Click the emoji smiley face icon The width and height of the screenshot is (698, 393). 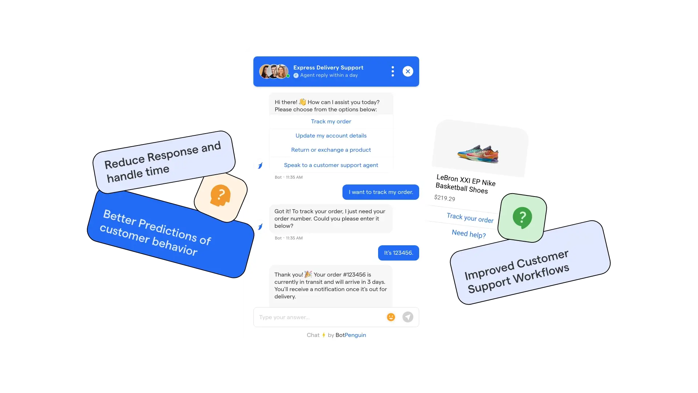(391, 317)
